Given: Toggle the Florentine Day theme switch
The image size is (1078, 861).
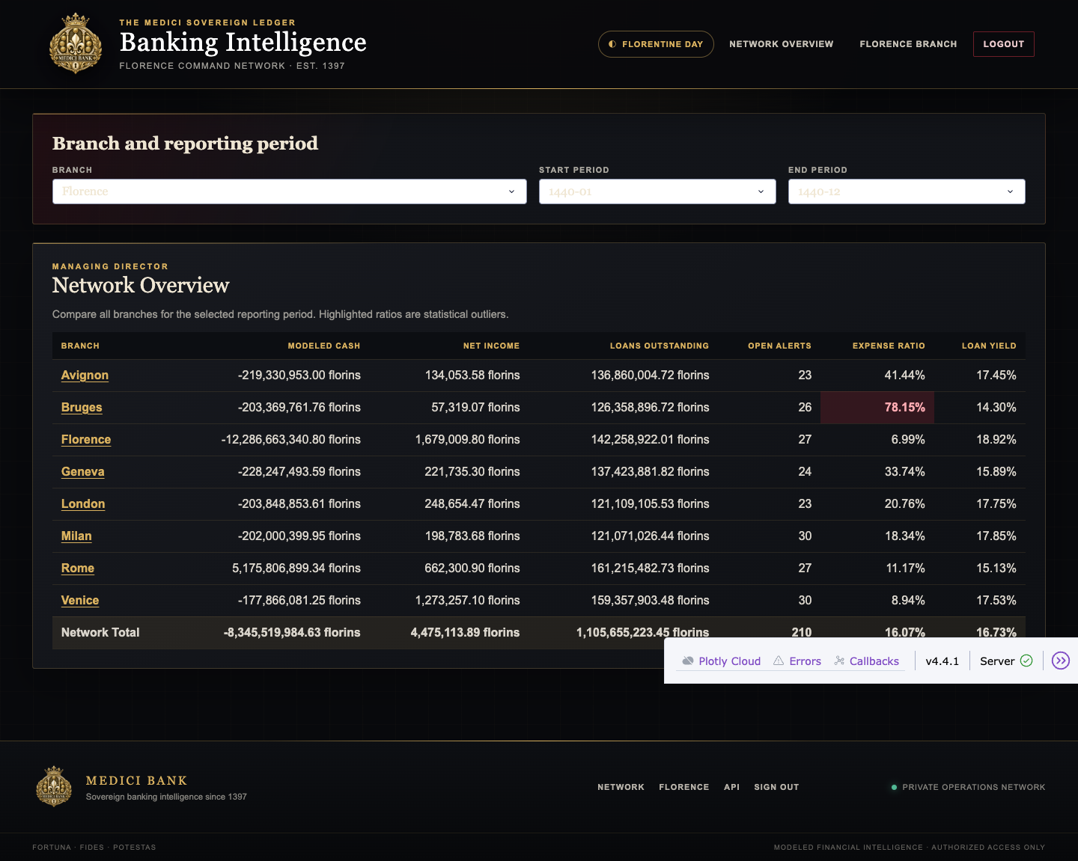Looking at the screenshot, I should tap(656, 44).
